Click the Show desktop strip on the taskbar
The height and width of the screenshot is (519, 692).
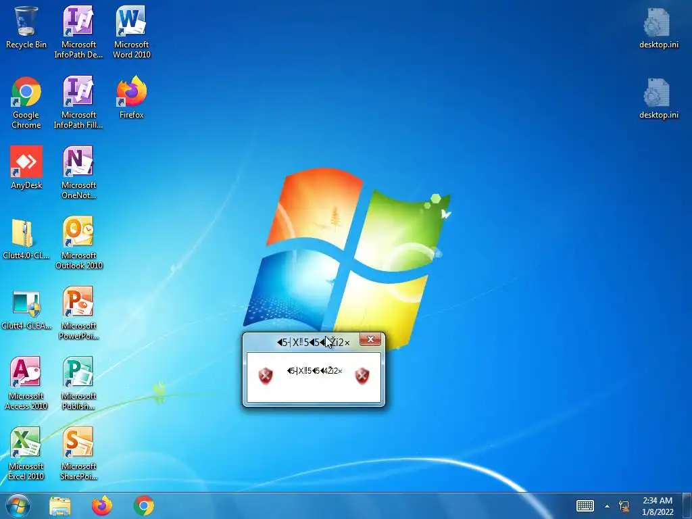tap(687, 505)
